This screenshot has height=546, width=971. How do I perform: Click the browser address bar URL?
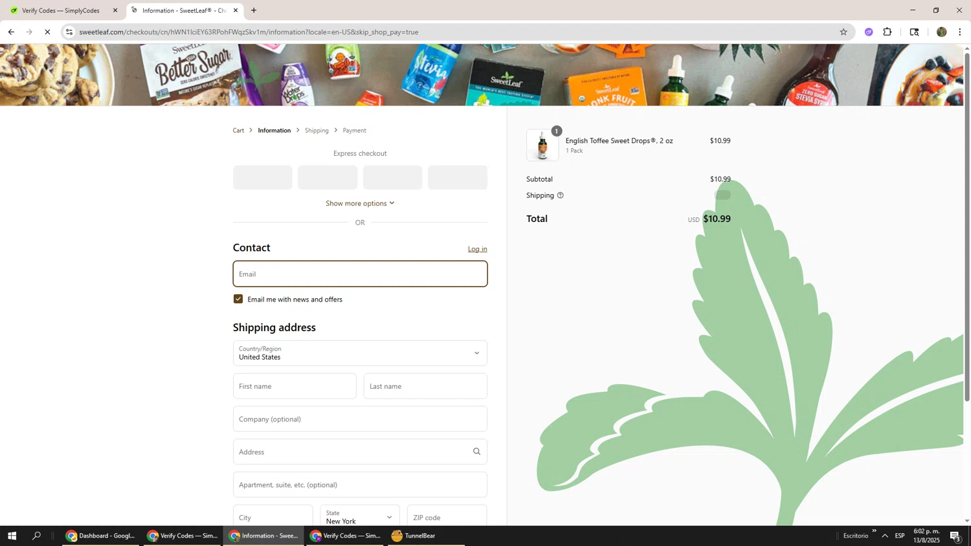pos(249,32)
